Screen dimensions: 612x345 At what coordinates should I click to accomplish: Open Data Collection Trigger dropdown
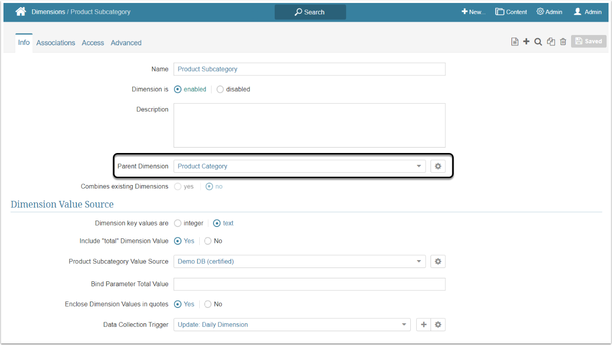click(x=292, y=325)
